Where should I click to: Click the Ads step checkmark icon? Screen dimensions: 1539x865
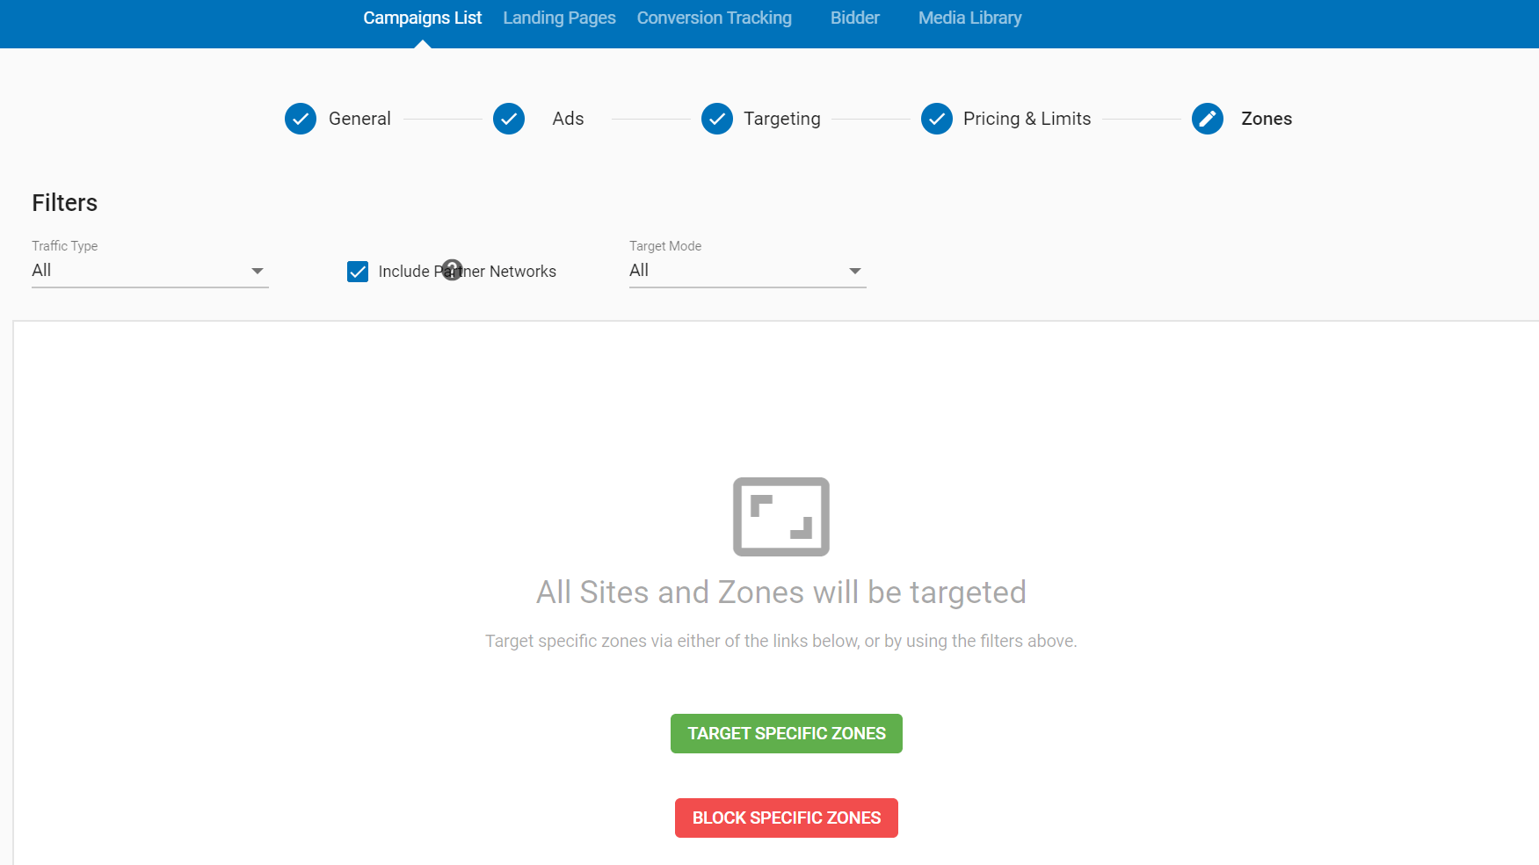tap(509, 119)
